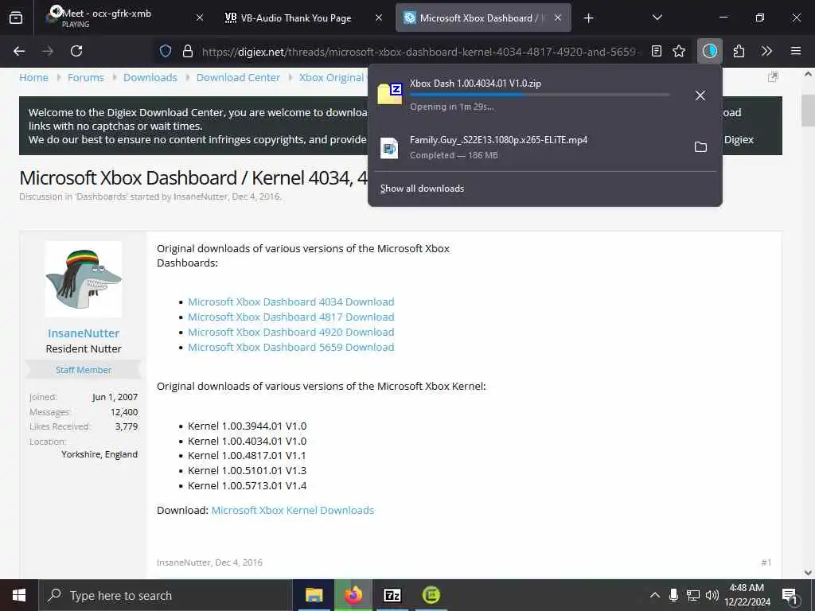Open volume speaker tray icon

tap(712, 595)
